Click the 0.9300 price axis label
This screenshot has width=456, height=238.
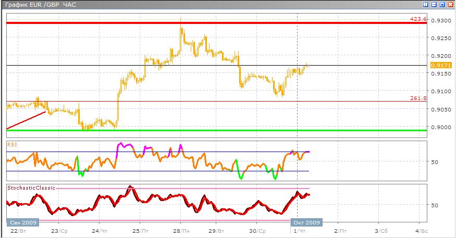pos(443,20)
